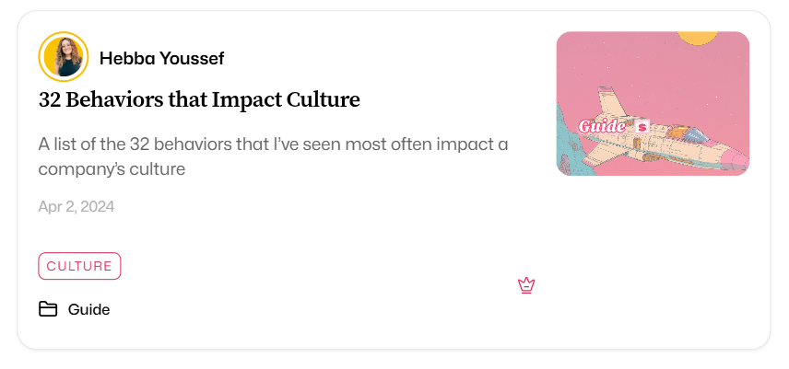Click the phrase company's culture in description
Screen dimensions: 789x369
(x=112, y=169)
